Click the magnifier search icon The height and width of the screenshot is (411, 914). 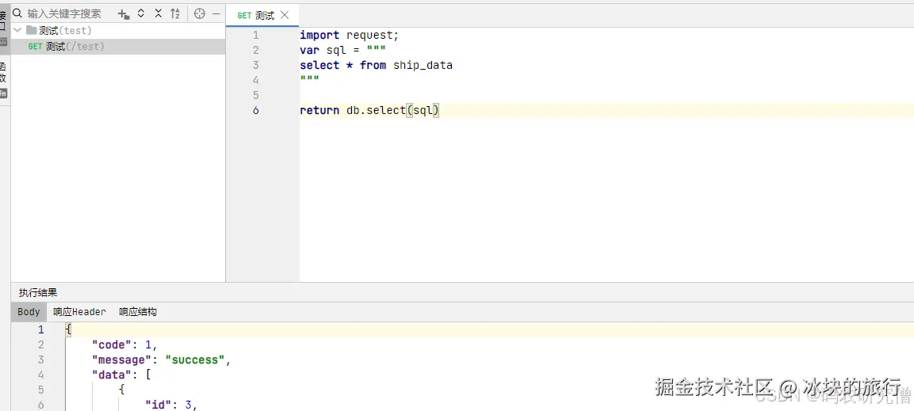(x=17, y=13)
